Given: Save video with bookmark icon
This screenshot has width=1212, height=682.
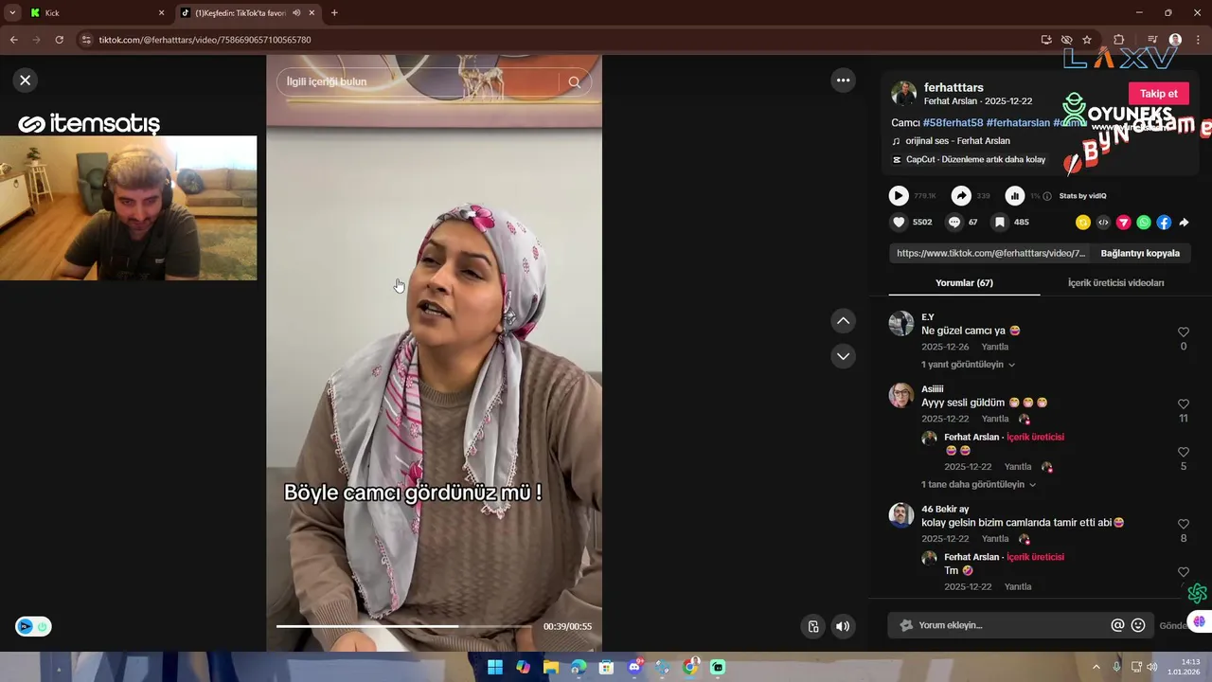Looking at the screenshot, I should click(999, 223).
